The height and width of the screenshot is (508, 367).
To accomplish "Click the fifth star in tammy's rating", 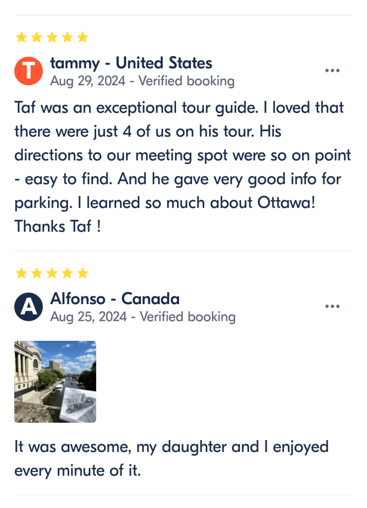I will (82, 37).
